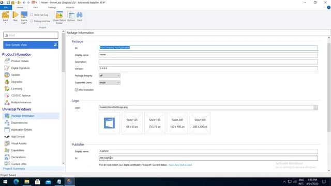
Task: Enable the Show run log checkbox
Action: point(32,15)
